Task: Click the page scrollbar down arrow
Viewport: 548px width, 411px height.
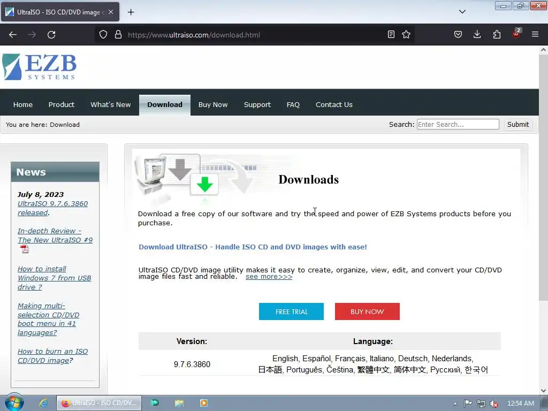Action: (543, 390)
